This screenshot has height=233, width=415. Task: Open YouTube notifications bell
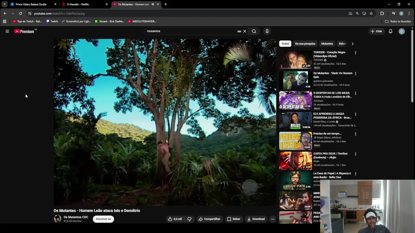[390, 31]
